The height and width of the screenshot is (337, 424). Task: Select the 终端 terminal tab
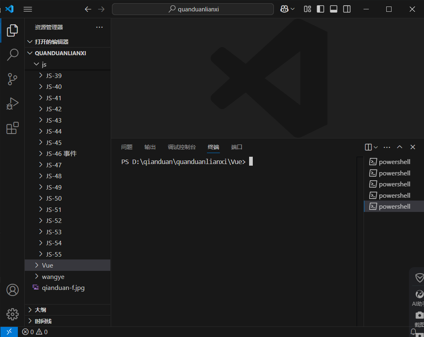click(x=213, y=147)
